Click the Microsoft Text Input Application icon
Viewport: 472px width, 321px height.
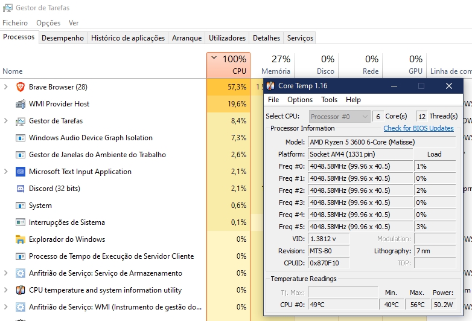(20, 172)
